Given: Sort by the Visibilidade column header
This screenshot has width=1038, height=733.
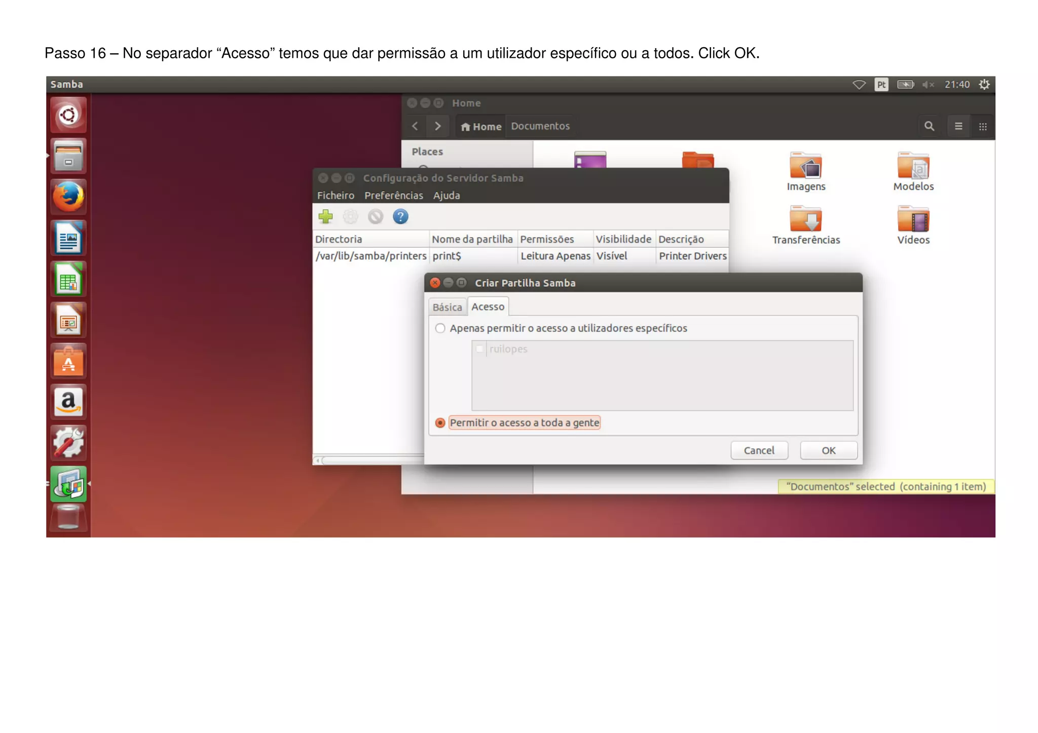Looking at the screenshot, I should (624, 239).
